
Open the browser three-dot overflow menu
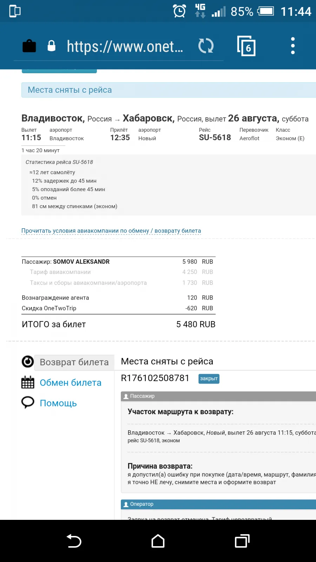click(293, 46)
